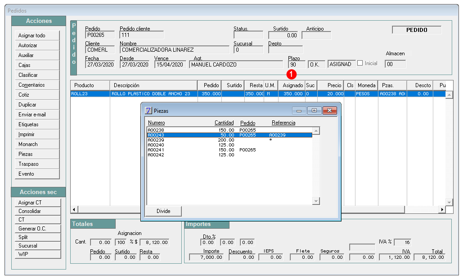
Task: Click the Pedido cliente field 111
Action: click(x=142, y=35)
